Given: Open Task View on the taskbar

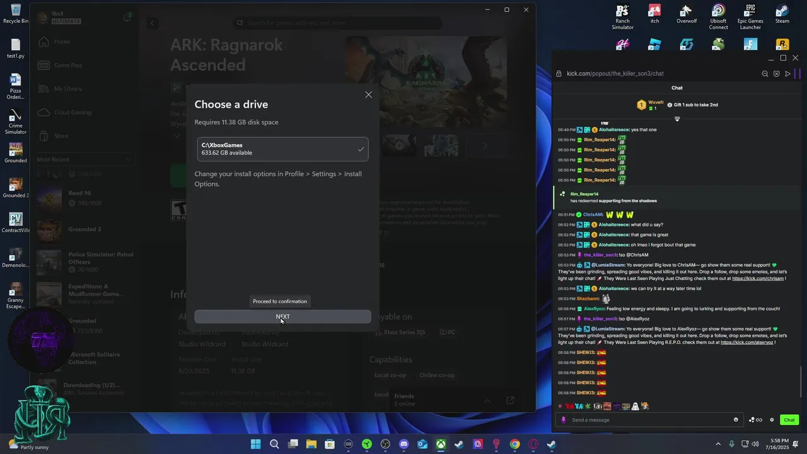Looking at the screenshot, I should pyautogui.click(x=293, y=445).
